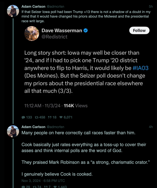Viewport: 157px width, 188px height.
Task: Click Dave Wasserman's profile picture
Action: [x=32, y=34]
